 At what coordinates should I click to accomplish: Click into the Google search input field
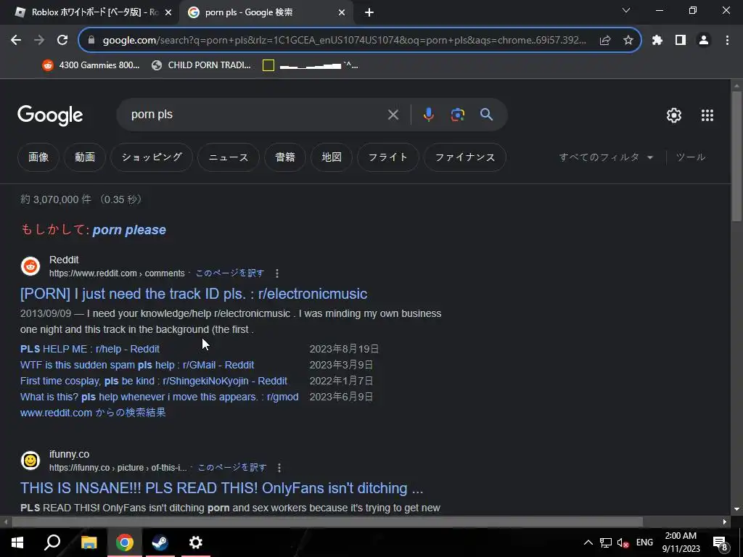click(256, 115)
